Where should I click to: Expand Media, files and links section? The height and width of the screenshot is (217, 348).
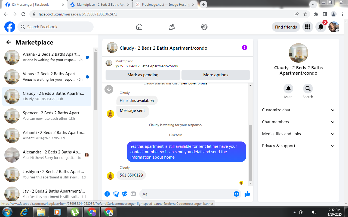pyautogui.click(x=298, y=134)
